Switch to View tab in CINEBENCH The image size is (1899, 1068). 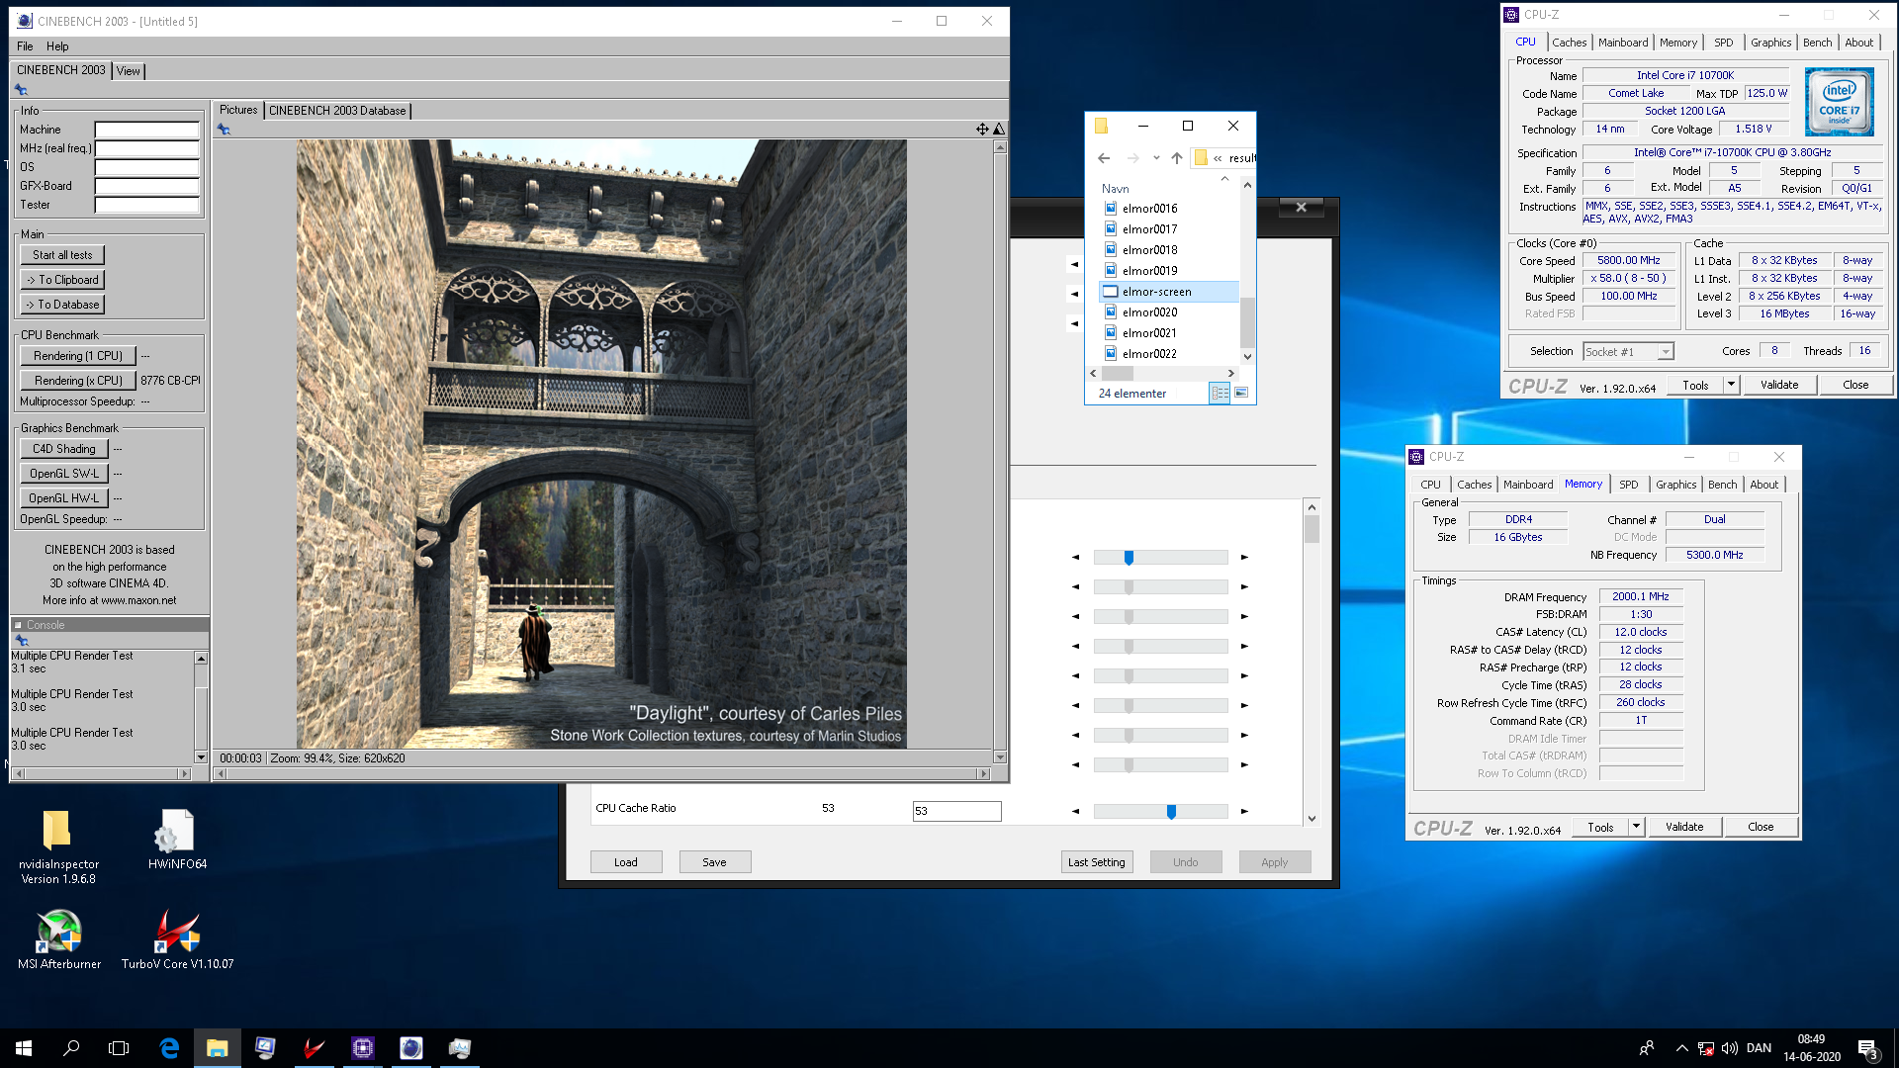[x=129, y=71]
